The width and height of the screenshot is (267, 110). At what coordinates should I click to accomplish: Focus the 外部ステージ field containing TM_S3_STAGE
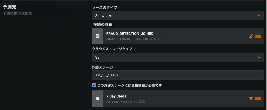[178, 75]
